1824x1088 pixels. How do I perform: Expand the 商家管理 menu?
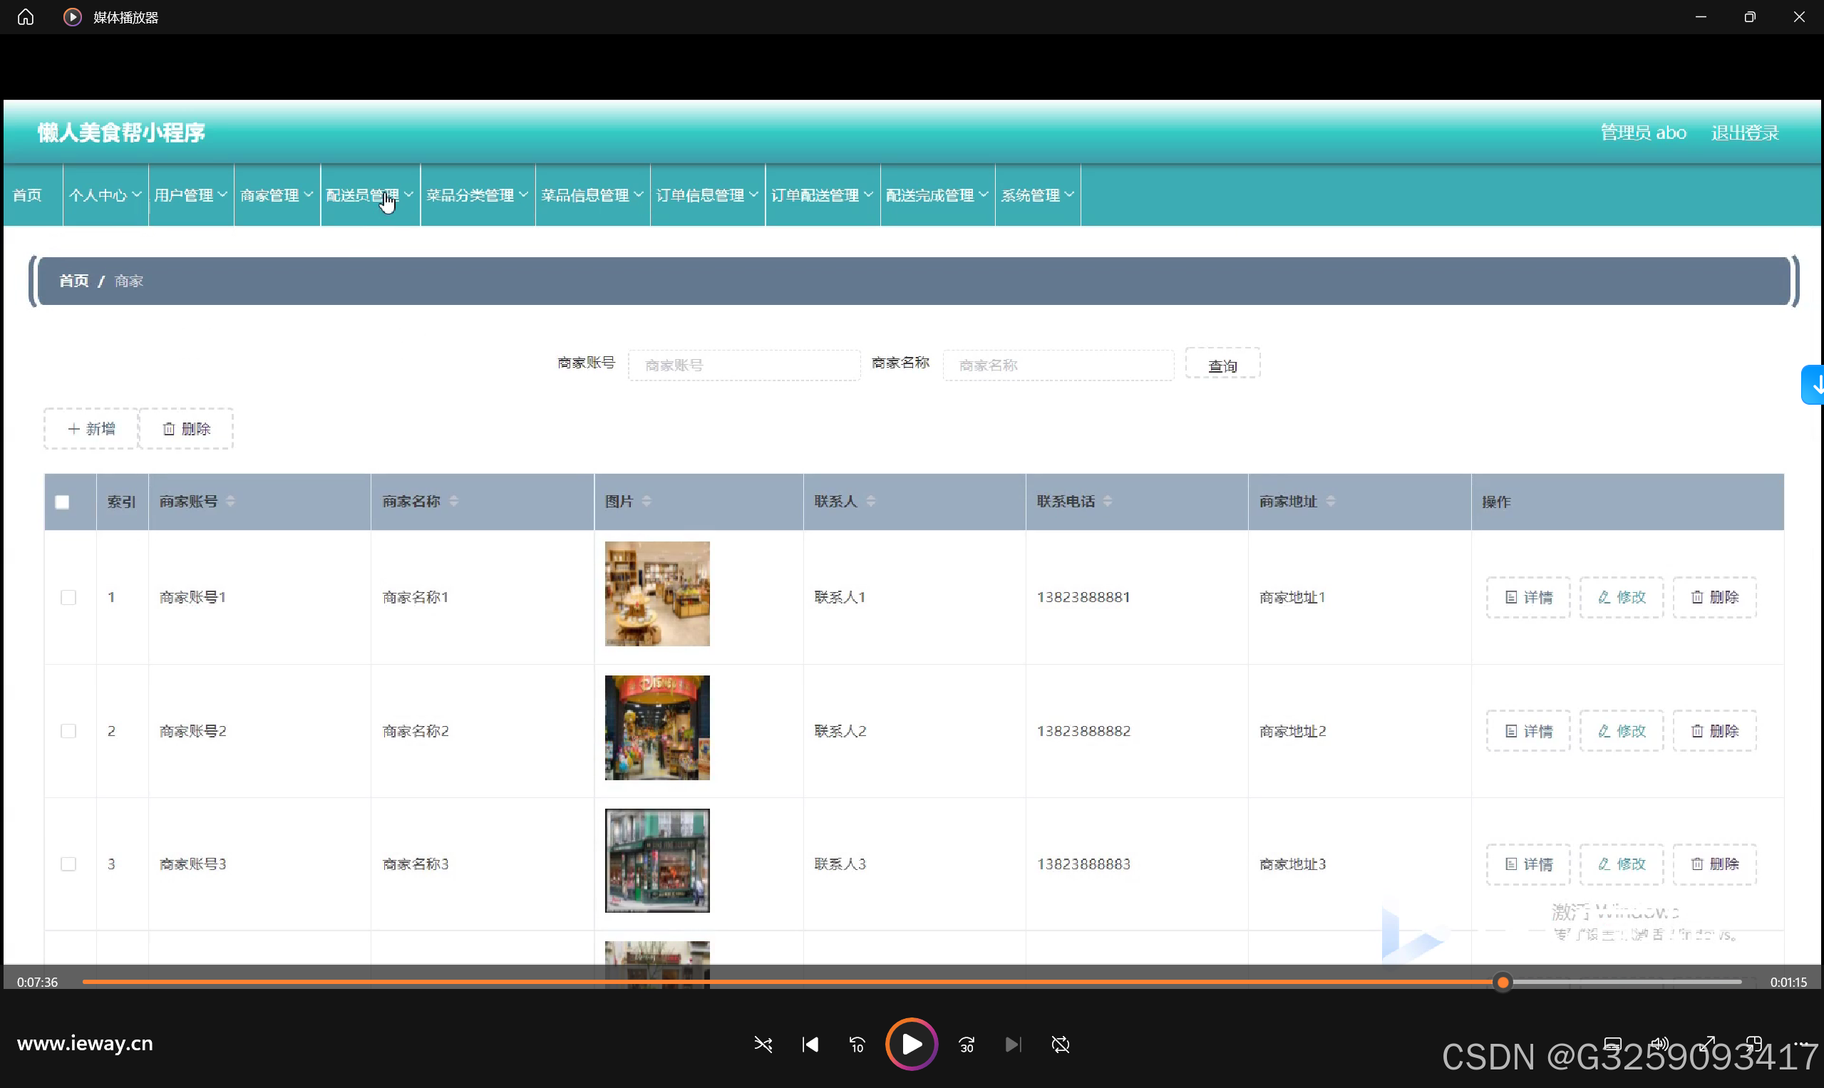tap(277, 195)
